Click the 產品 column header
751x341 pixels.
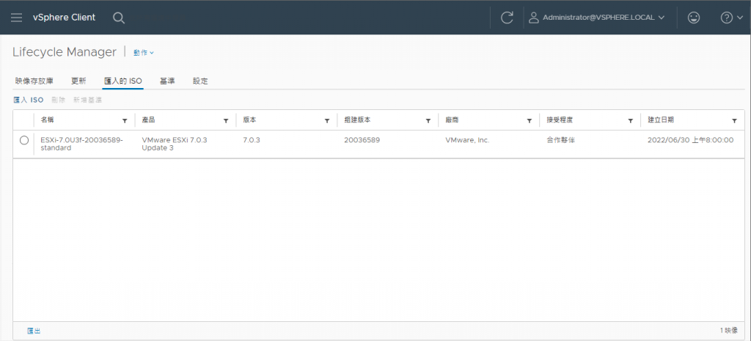pos(148,120)
